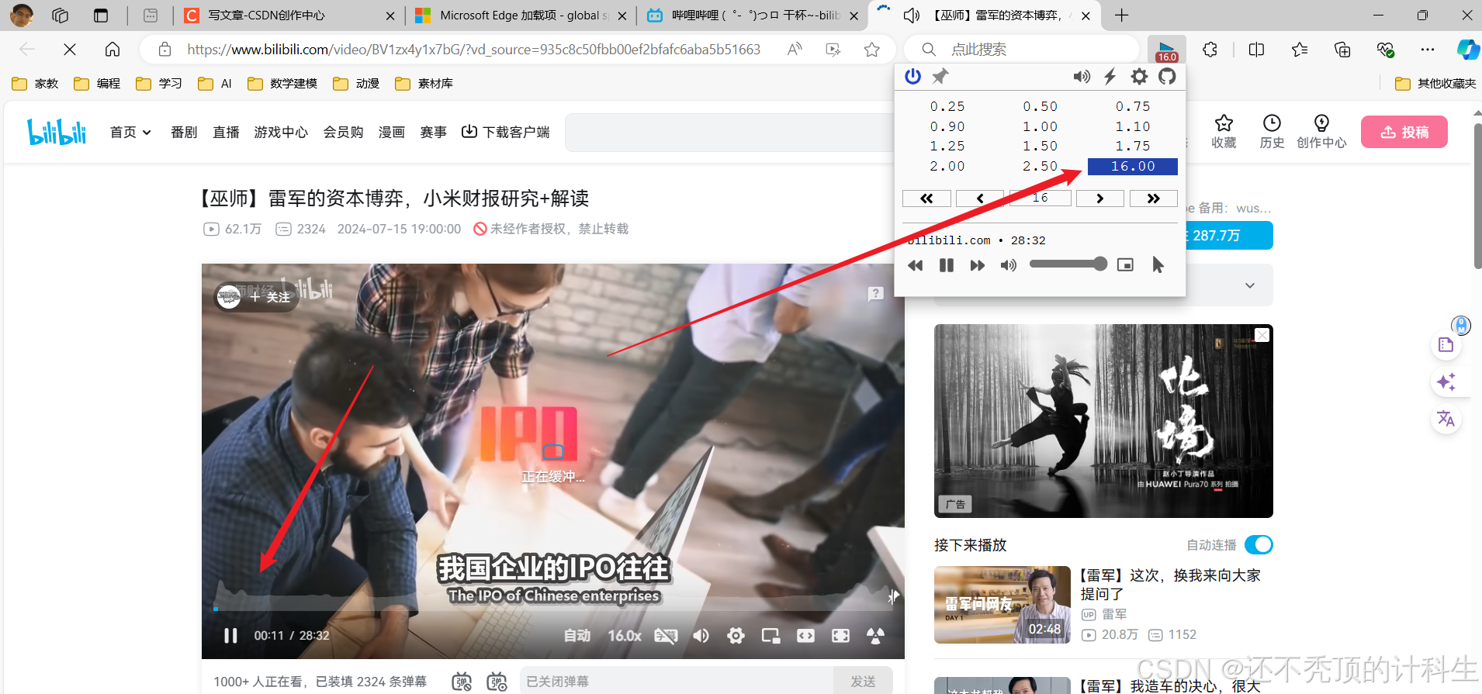Adjust the popup volume slider
The width and height of the screenshot is (1482, 694).
click(x=1068, y=264)
